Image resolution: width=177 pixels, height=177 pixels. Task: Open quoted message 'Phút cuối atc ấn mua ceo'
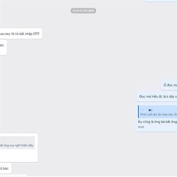coord(158,114)
